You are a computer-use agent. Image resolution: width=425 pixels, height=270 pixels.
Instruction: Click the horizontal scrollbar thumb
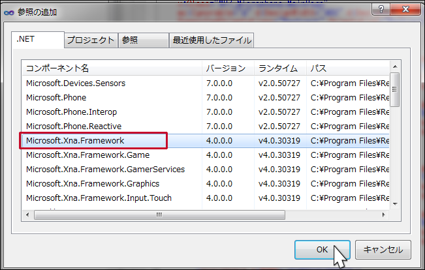tap(159, 215)
